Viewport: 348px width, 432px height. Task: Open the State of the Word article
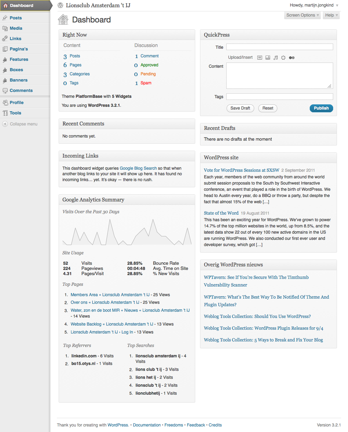221,213
